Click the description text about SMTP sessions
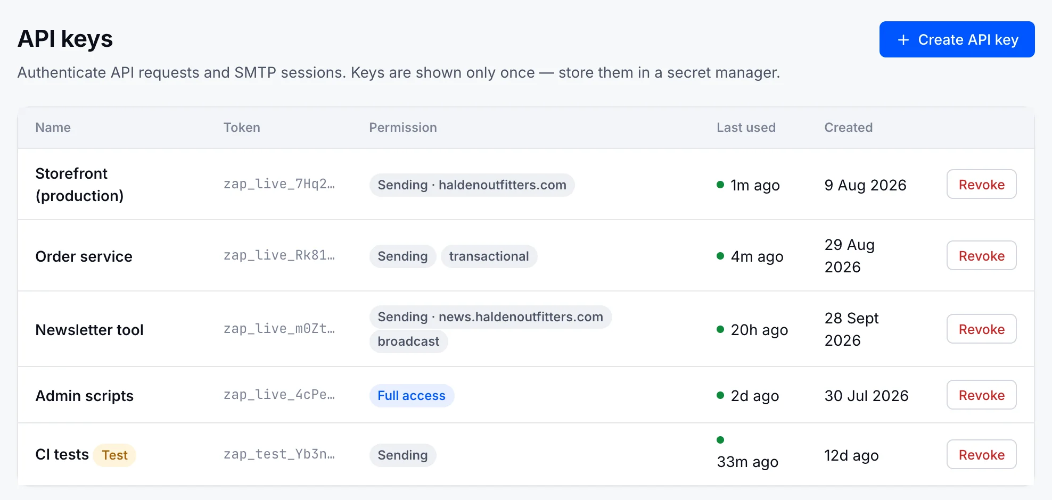 (x=399, y=72)
